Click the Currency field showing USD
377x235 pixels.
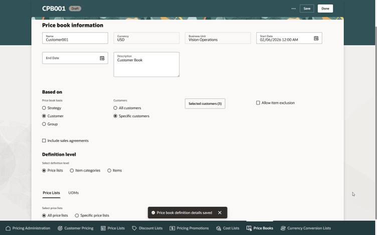[146, 38]
